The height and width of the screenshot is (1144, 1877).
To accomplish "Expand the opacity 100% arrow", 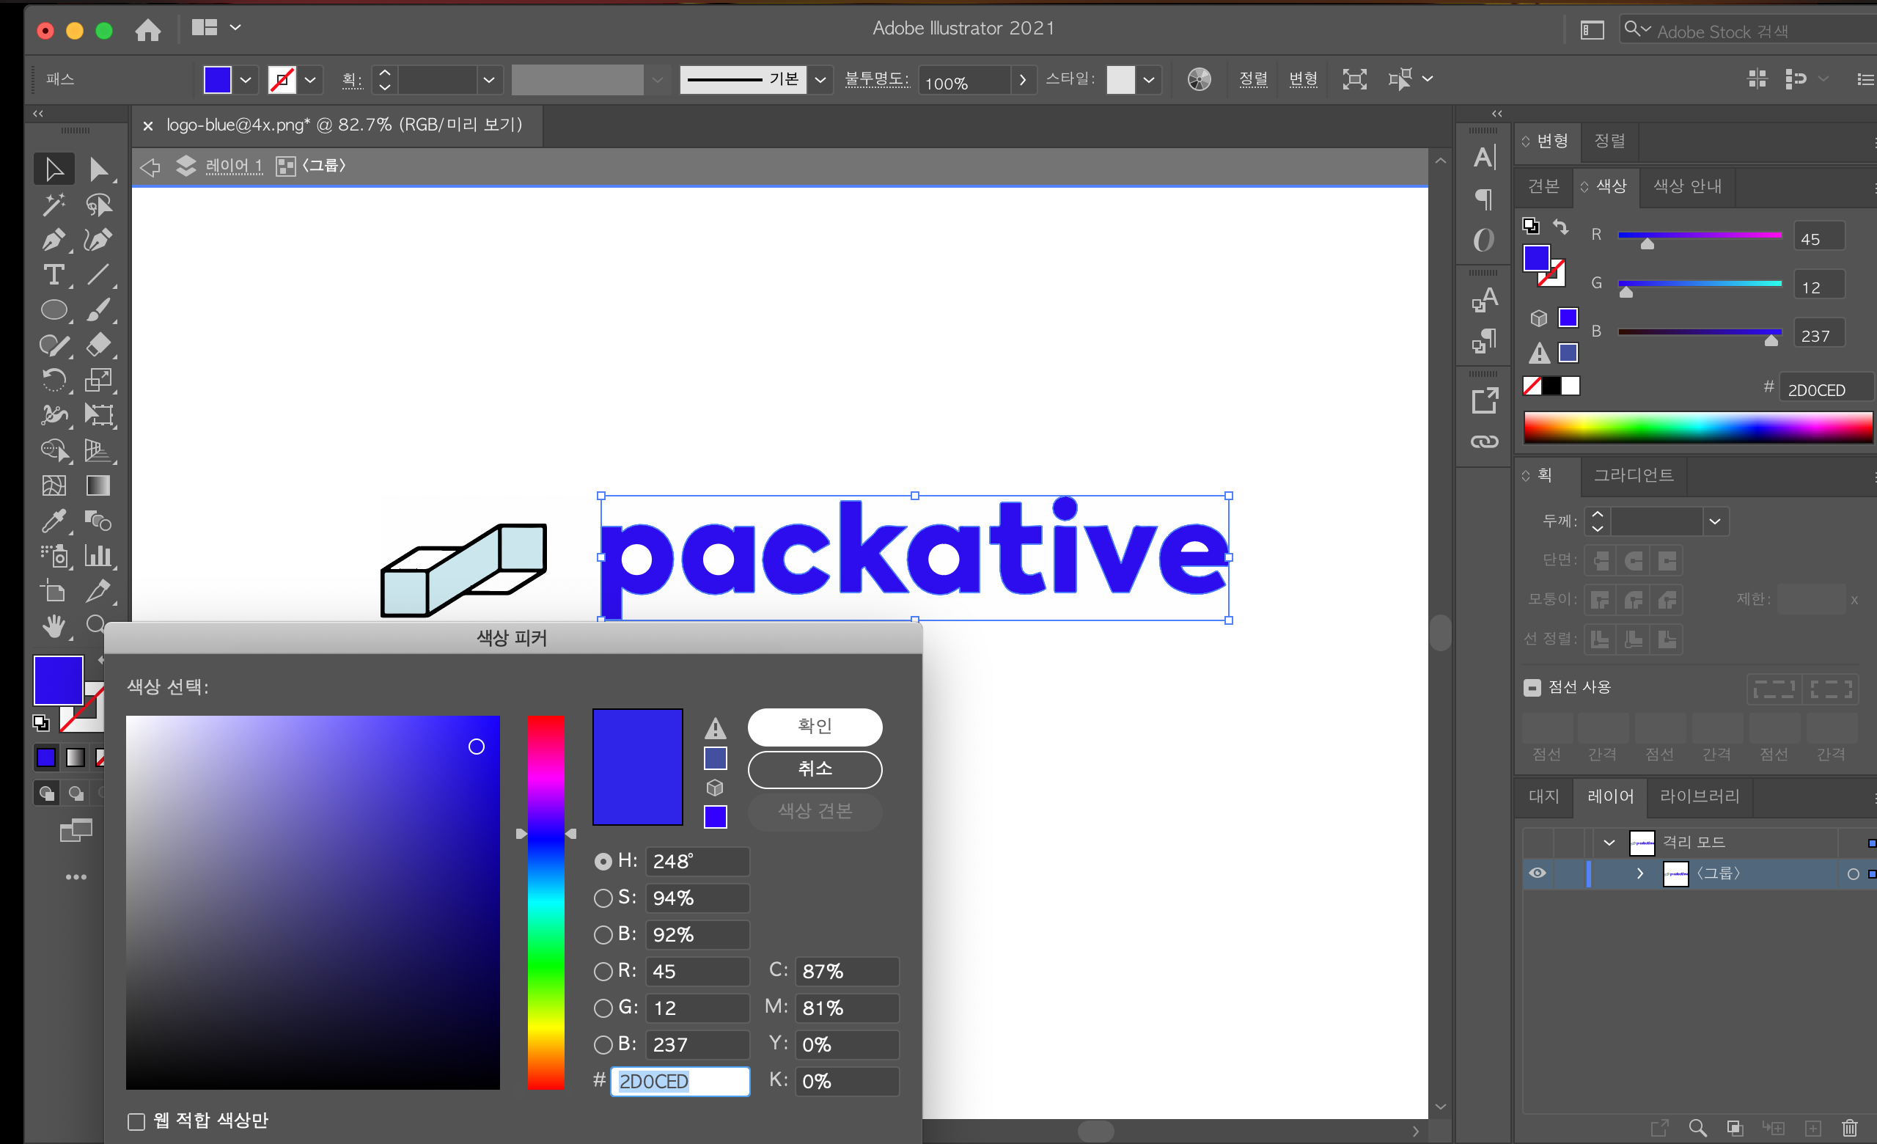I will click(x=1022, y=79).
